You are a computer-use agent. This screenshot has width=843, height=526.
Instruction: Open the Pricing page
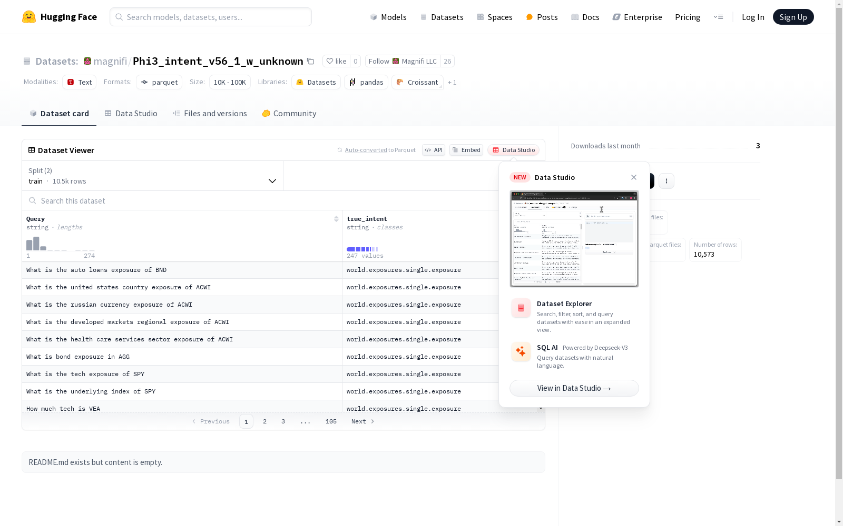[688, 17]
